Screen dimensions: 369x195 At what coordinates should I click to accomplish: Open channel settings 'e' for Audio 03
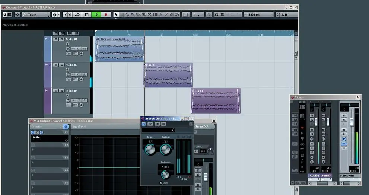pyautogui.click(x=67, y=100)
